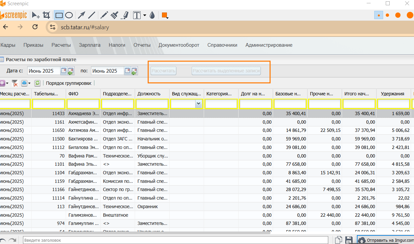Viewport: 414px width, 244px height.
Task: Open the Администрирование menu
Action: [269, 45]
